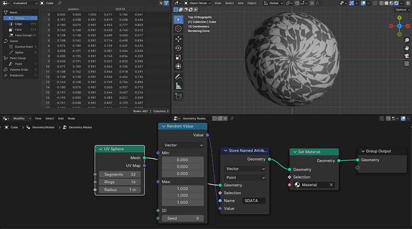Select Face Corner domain in spreadsheet
This screenshot has width=412, height=229.
(20, 35)
